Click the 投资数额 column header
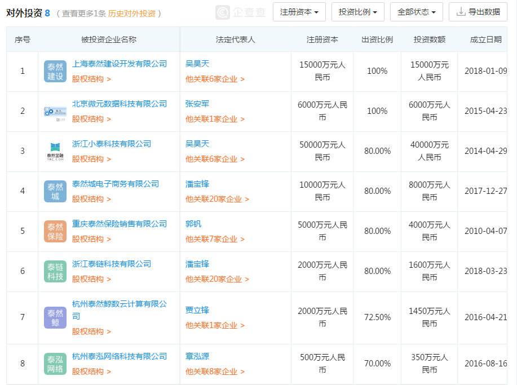Screen dimensions: 517x385 pos(429,39)
